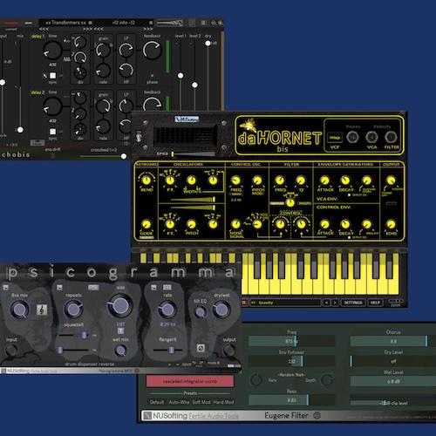Click the save button in Echobis header
436x436 pixels.
(28, 23)
